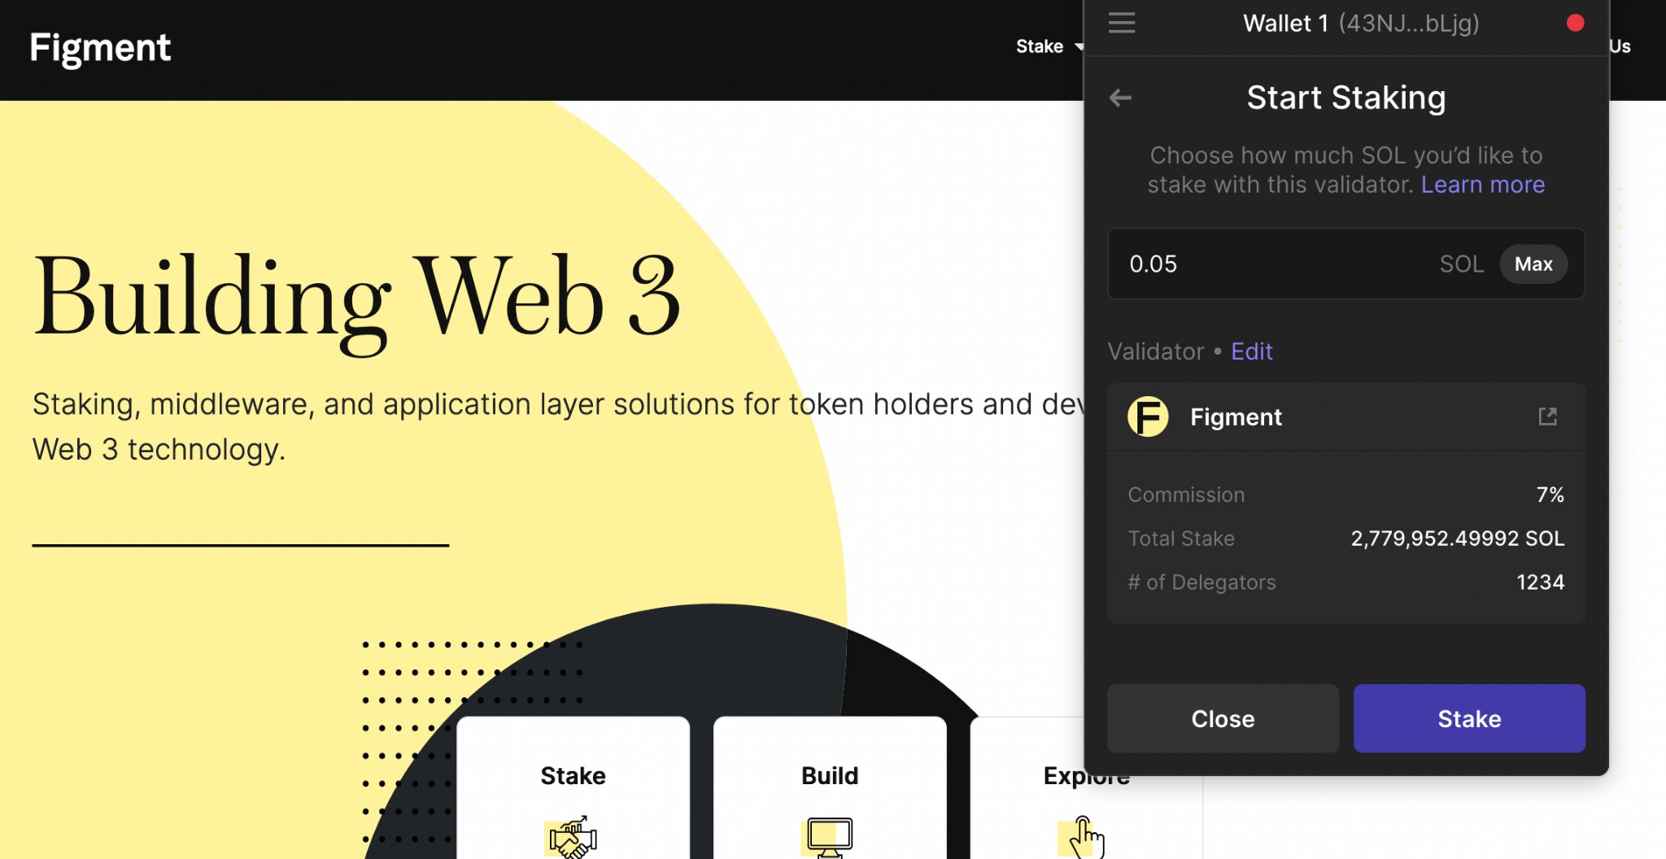This screenshot has height=859, width=1666.
Task: Click the delegators count 1234
Action: [x=1540, y=582]
